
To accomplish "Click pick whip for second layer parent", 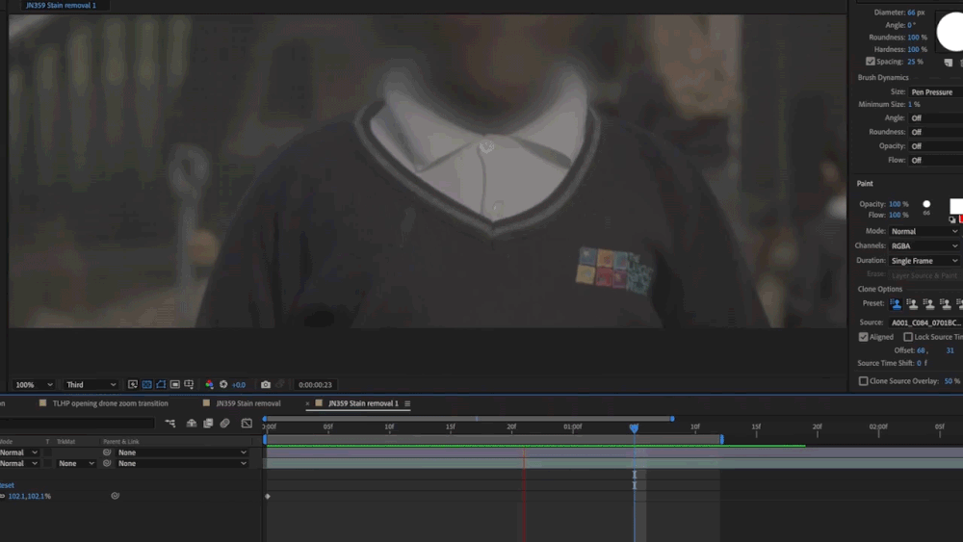I will click(107, 463).
